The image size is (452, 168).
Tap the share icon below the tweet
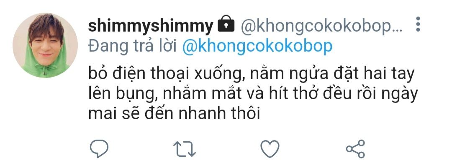point(355,149)
